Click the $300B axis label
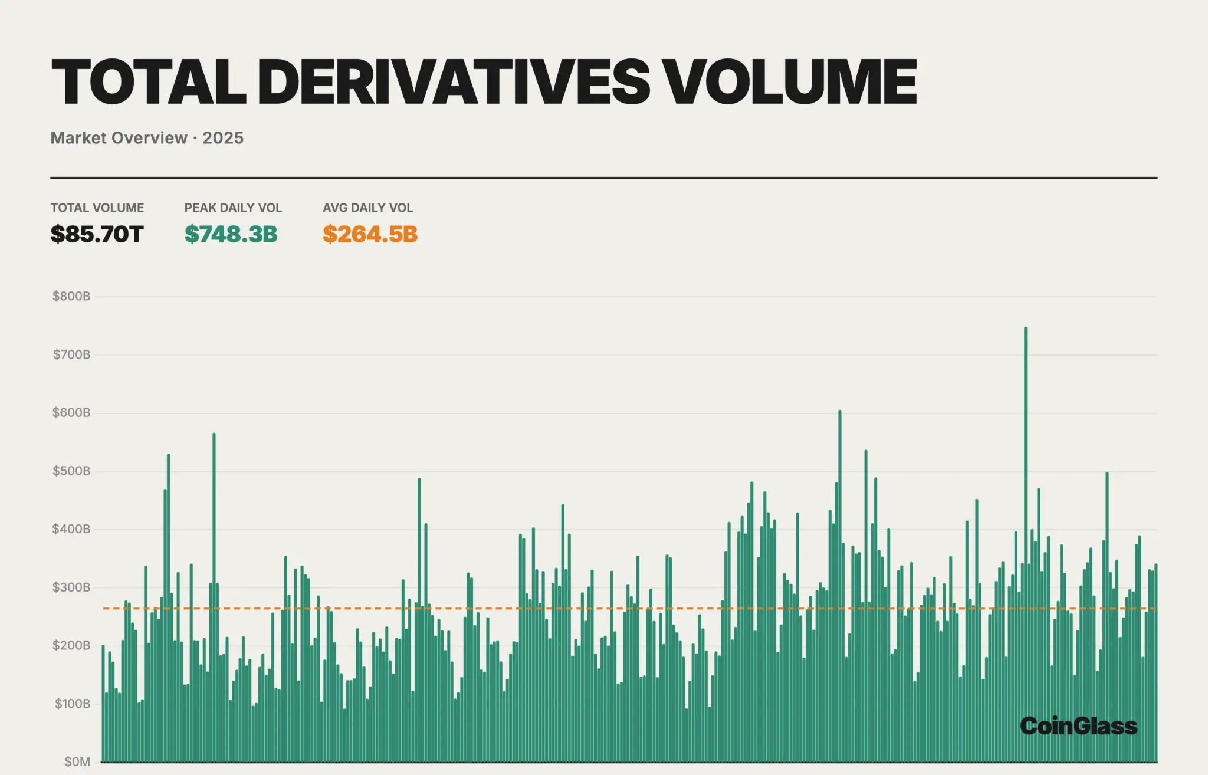Screen dimensions: 1208x775 (71, 587)
